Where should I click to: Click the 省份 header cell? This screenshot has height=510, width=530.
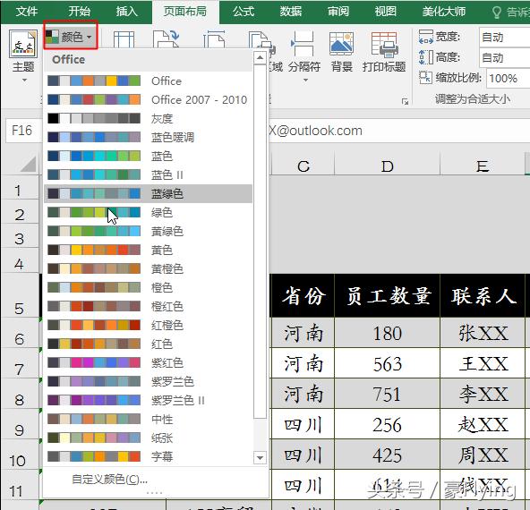(x=303, y=295)
